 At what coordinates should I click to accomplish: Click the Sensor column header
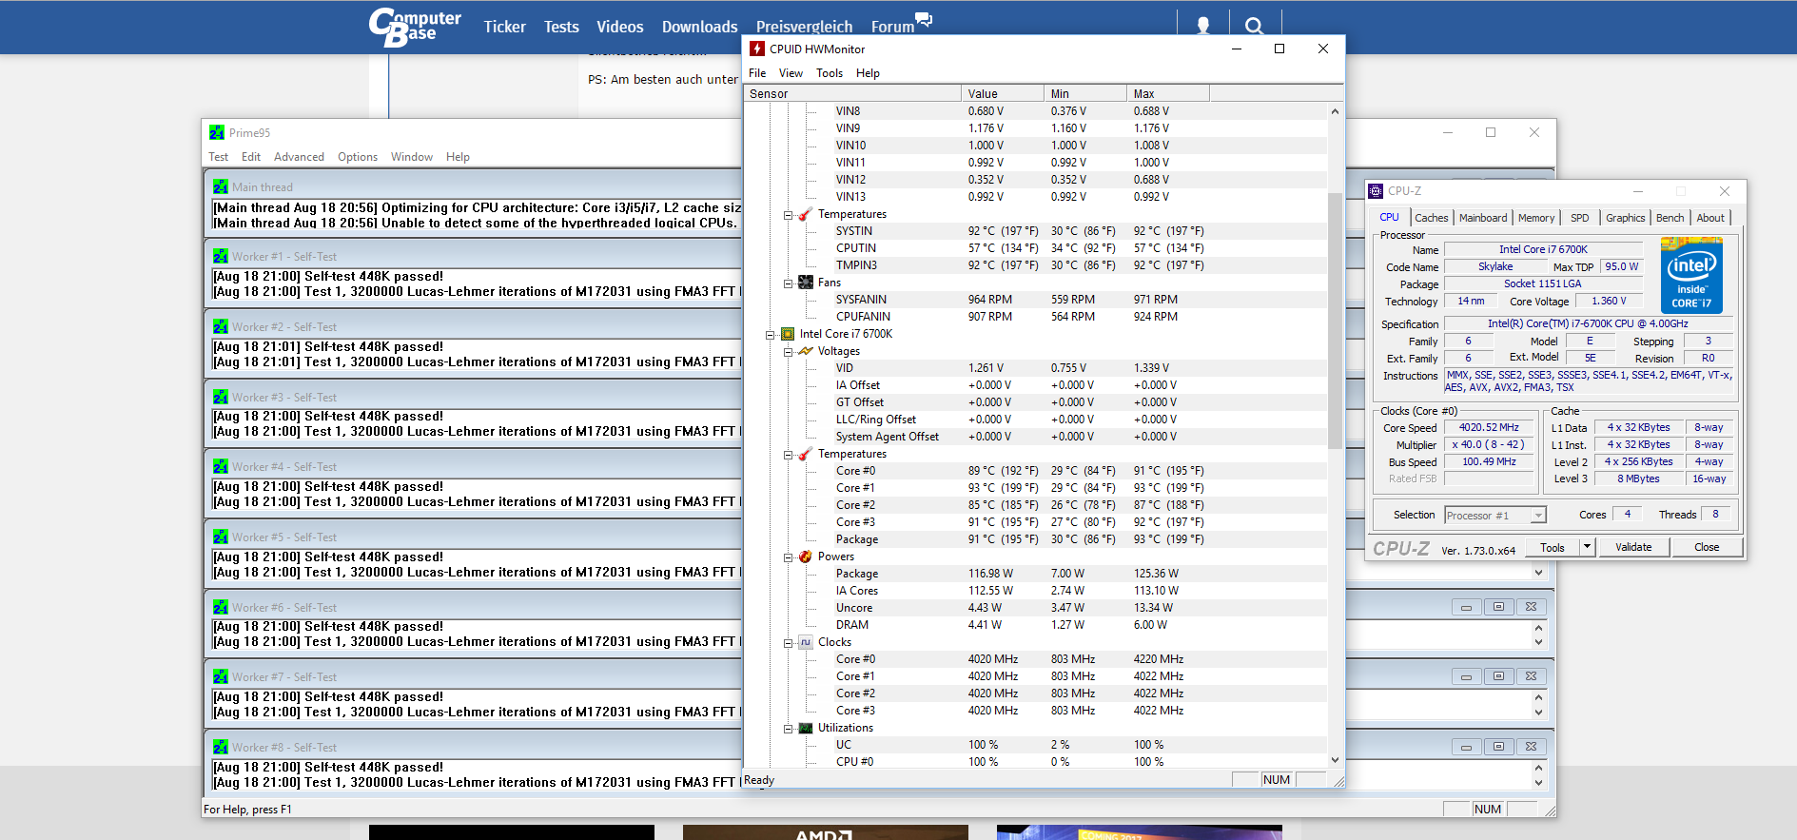click(852, 93)
